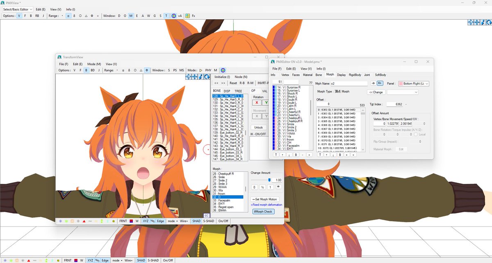Click the eye icon beside the morph amount buttons
The image size is (492, 263).
pos(278,187)
